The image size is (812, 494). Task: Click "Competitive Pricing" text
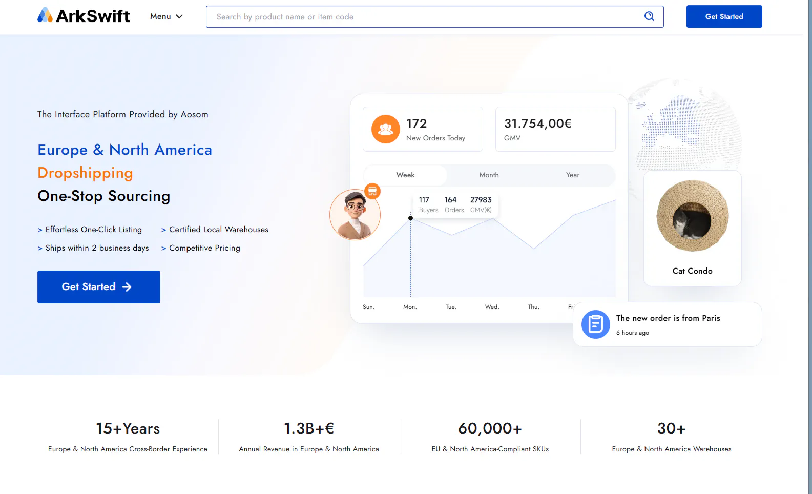[x=204, y=248]
